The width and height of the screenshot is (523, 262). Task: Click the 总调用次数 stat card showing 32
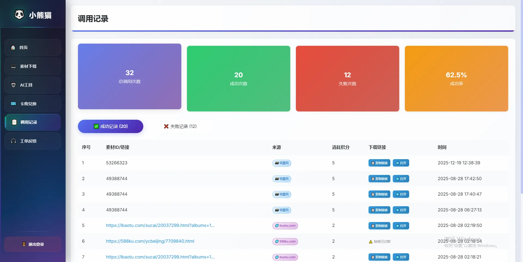tap(129, 76)
